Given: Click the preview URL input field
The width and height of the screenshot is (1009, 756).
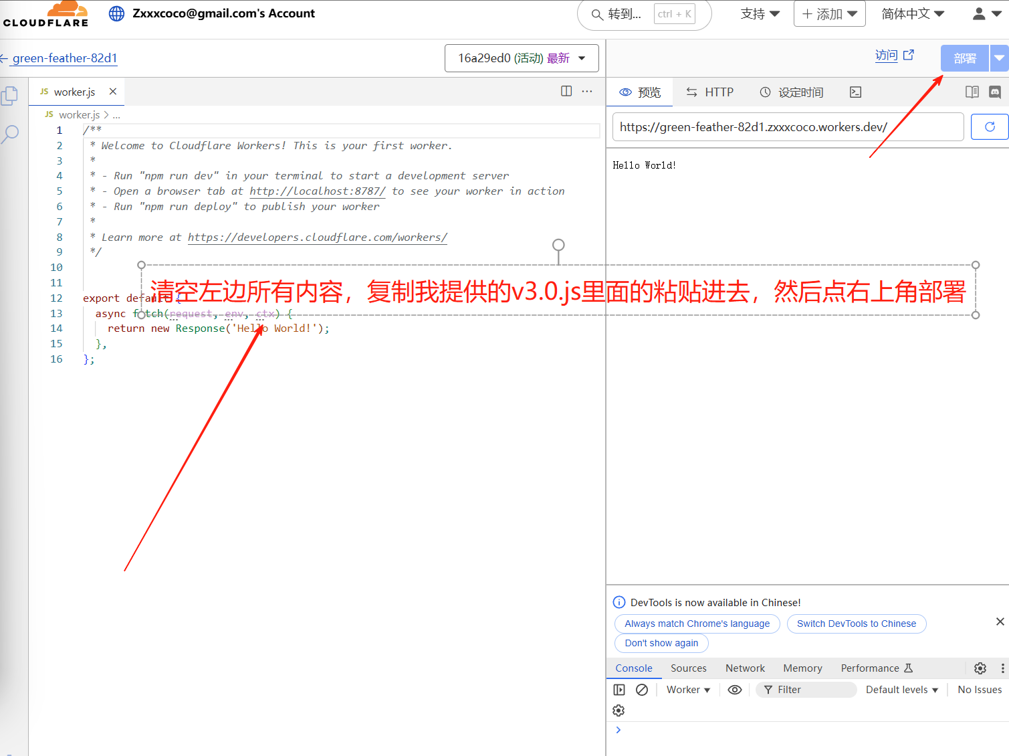Looking at the screenshot, I should (x=788, y=126).
